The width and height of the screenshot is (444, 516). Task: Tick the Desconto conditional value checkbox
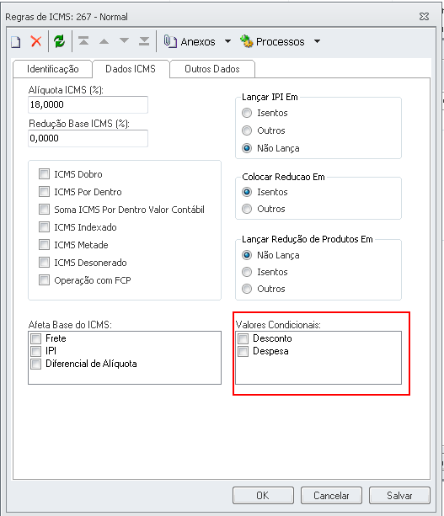click(243, 338)
